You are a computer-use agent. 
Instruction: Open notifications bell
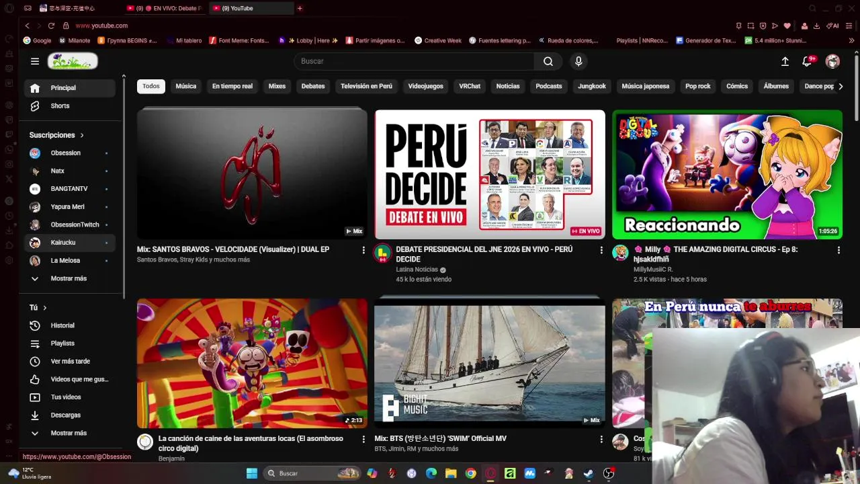tap(808, 61)
